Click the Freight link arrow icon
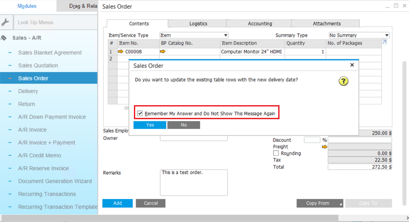Viewport: 409px width, 222px height. pyautogui.click(x=324, y=147)
